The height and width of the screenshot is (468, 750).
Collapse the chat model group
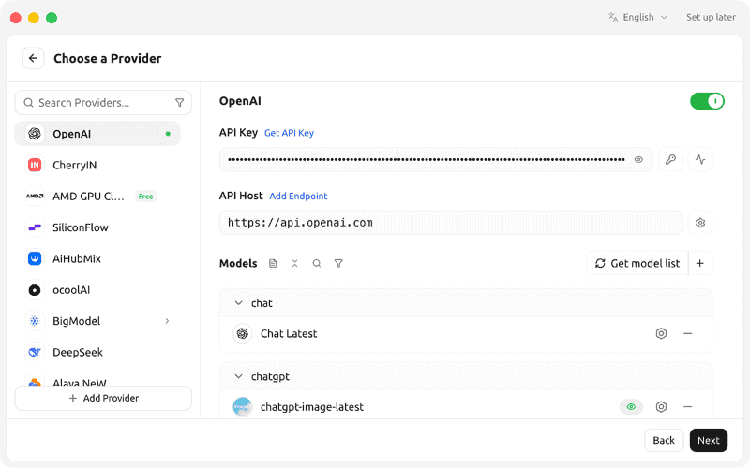click(239, 303)
